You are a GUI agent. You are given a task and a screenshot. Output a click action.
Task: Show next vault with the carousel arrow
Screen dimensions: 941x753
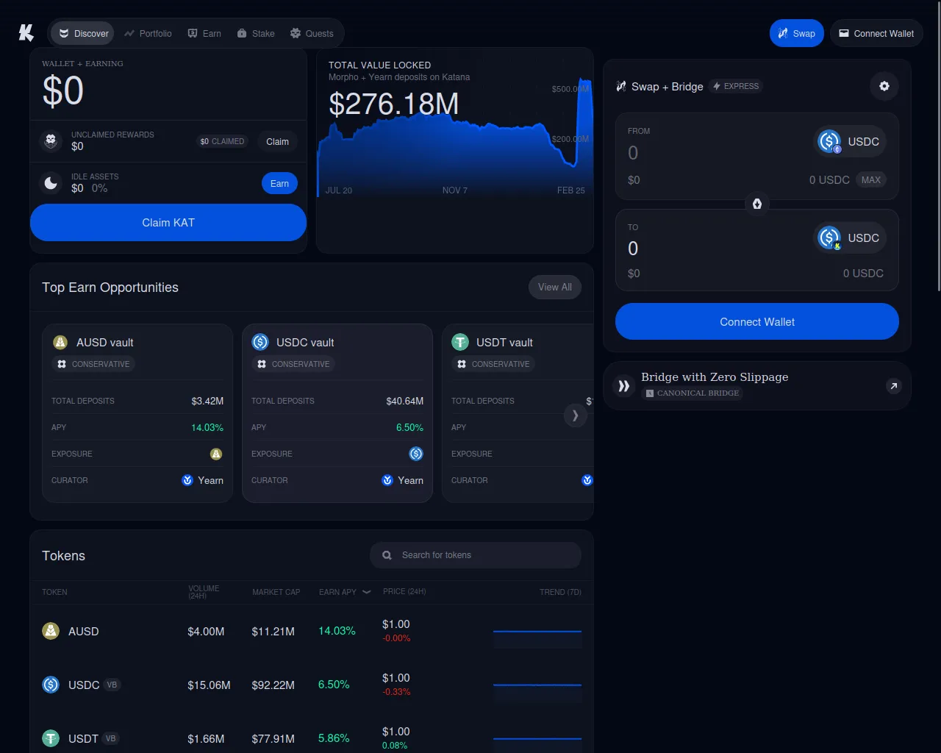click(x=575, y=415)
